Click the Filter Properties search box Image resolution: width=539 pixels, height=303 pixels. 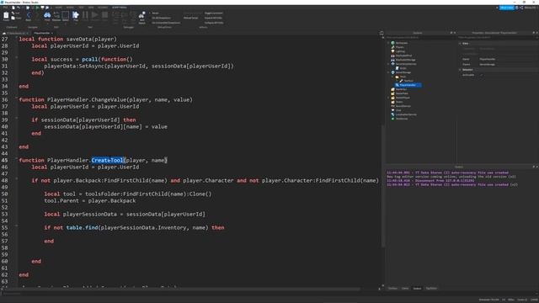497,37
